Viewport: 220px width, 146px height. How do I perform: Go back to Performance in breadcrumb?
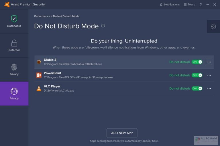(x=42, y=16)
